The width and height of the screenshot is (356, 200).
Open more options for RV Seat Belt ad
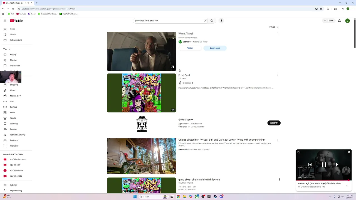(278, 140)
